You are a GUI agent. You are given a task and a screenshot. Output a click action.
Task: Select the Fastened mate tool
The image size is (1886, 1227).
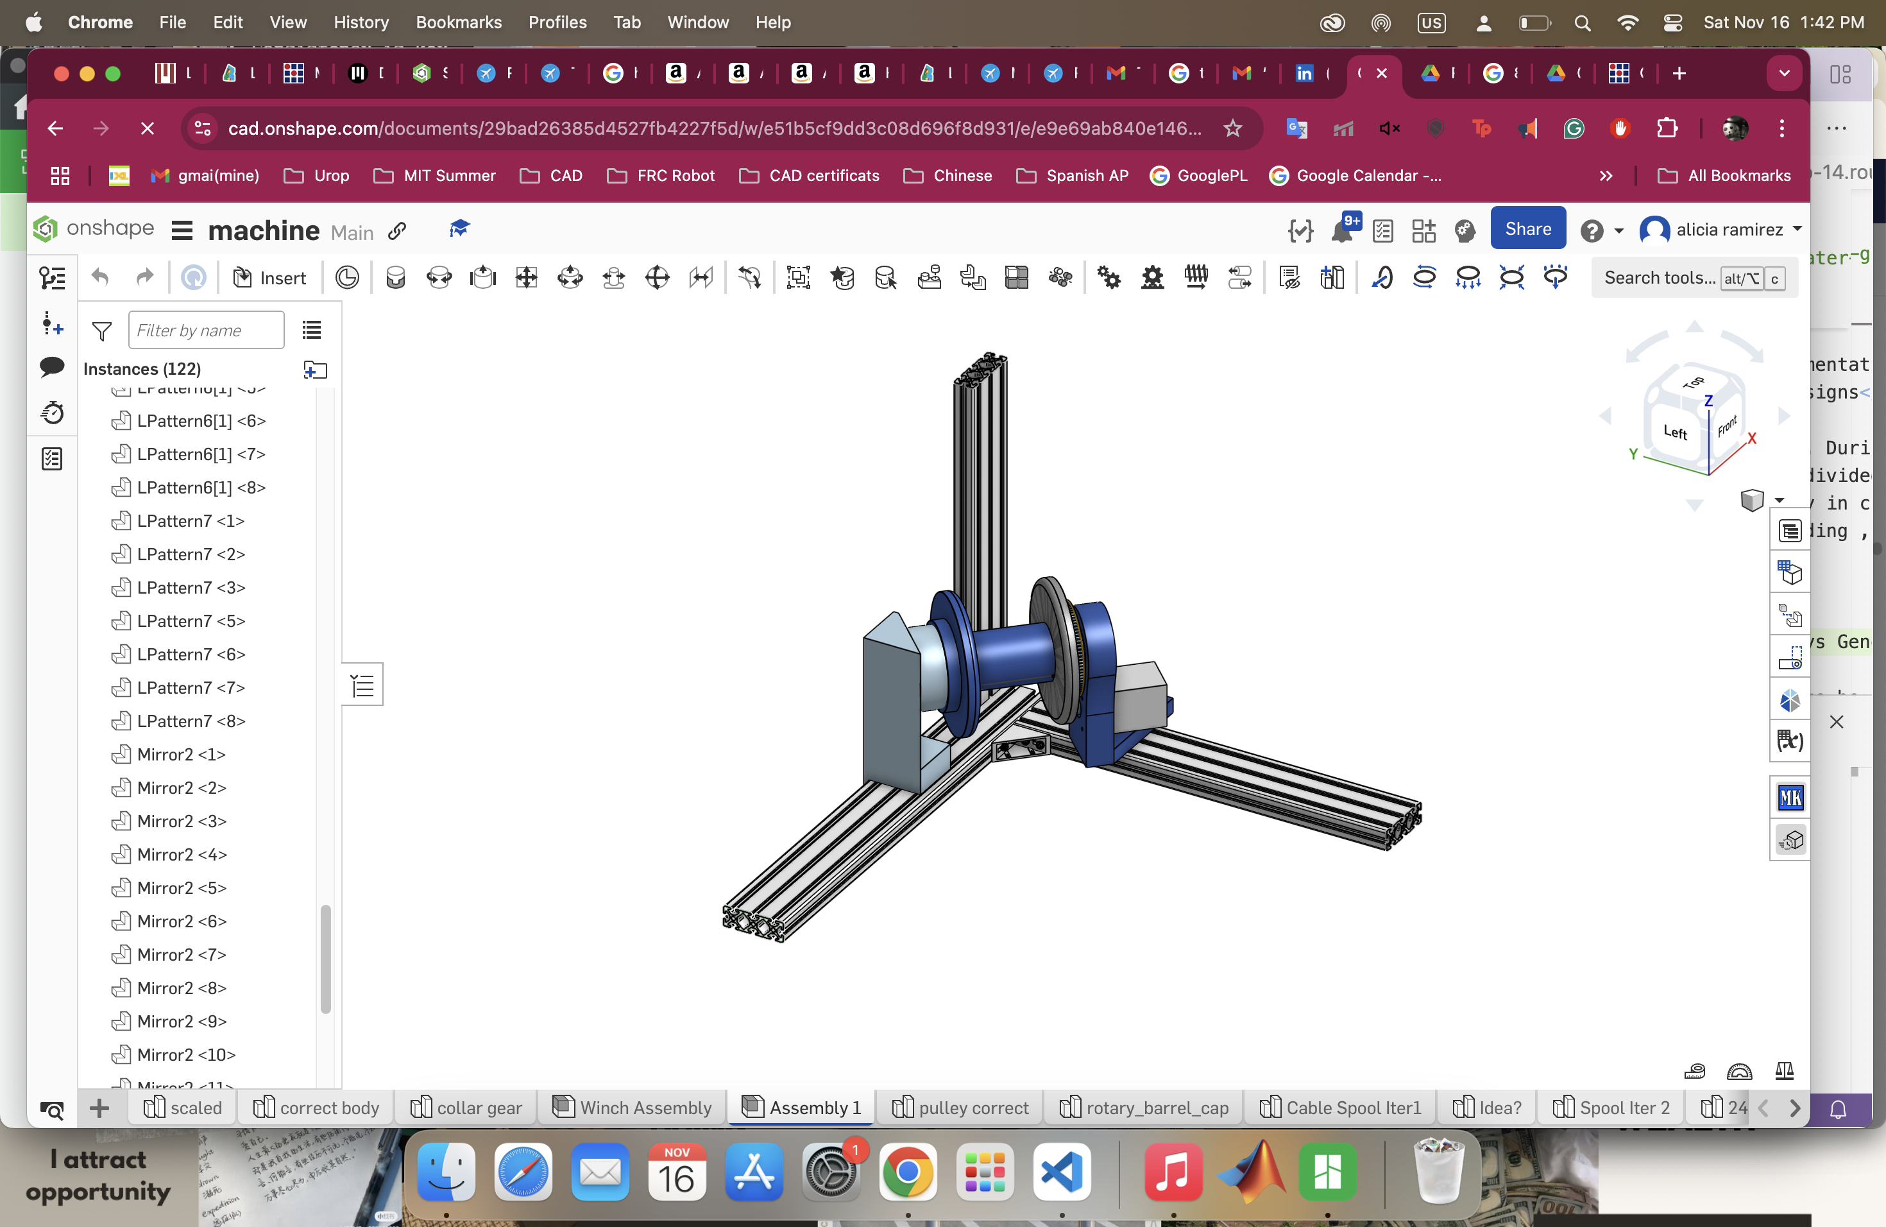click(x=395, y=277)
